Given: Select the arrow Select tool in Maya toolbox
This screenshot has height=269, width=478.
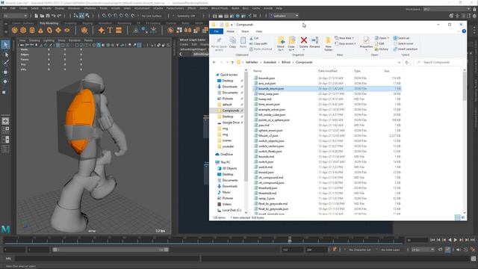Looking at the screenshot, I should click(5, 45).
